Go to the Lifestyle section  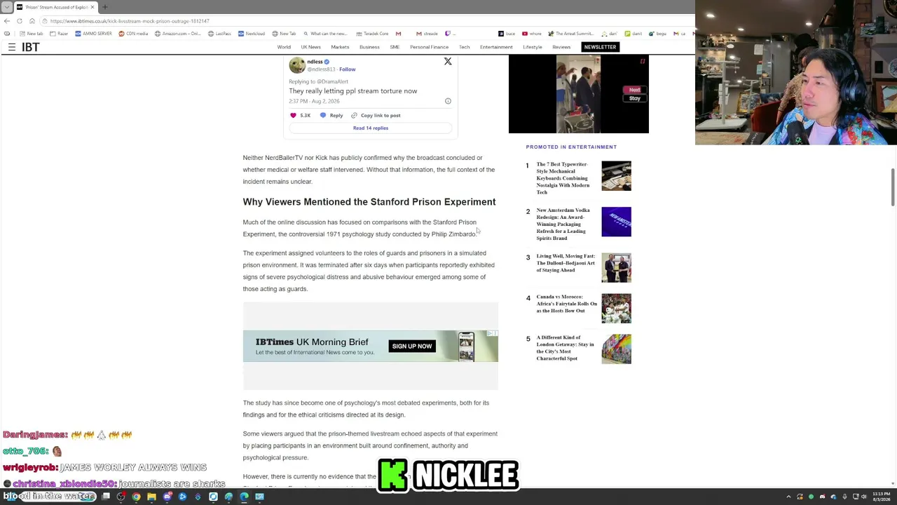tap(532, 47)
